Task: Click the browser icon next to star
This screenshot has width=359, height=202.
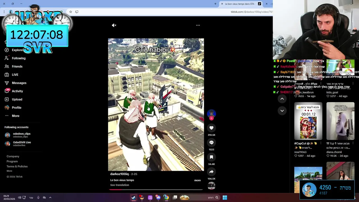Action: pyautogui.click(x=77, y=12)
